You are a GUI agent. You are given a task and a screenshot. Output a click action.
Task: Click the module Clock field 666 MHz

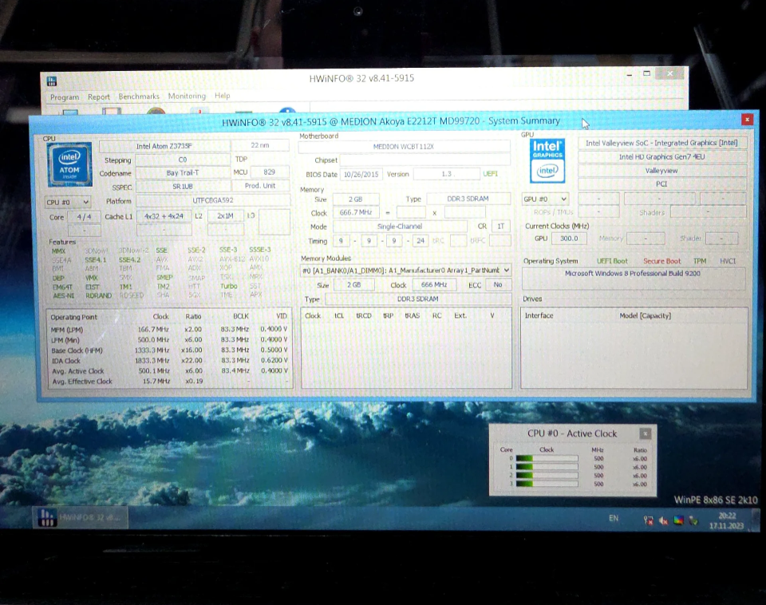(434, 284)
